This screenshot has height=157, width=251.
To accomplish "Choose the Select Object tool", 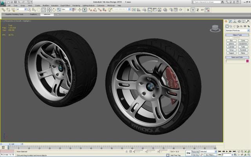I will coord(29,10).
